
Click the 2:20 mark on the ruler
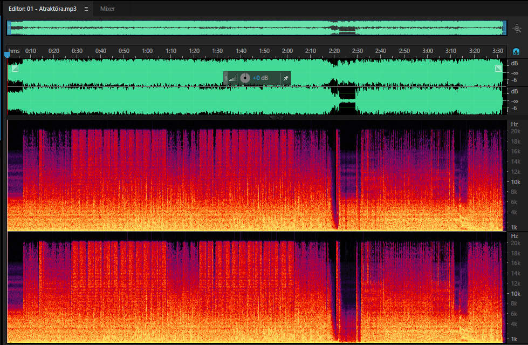pyautogui.click(x=334, y=51)
